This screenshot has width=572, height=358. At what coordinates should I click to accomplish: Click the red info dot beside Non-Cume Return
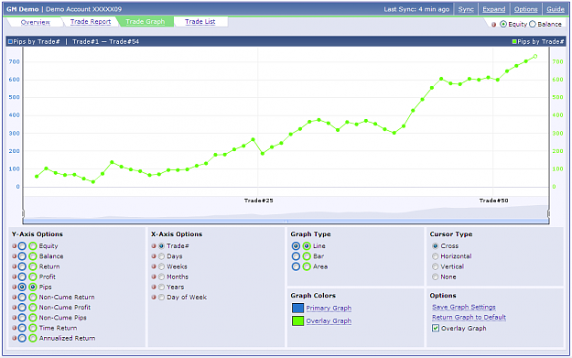coord(15,297)
